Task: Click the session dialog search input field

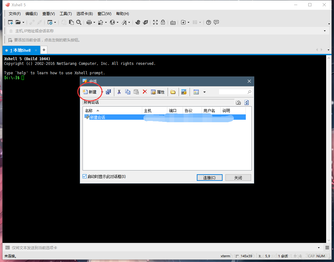Action: point(233,92)
